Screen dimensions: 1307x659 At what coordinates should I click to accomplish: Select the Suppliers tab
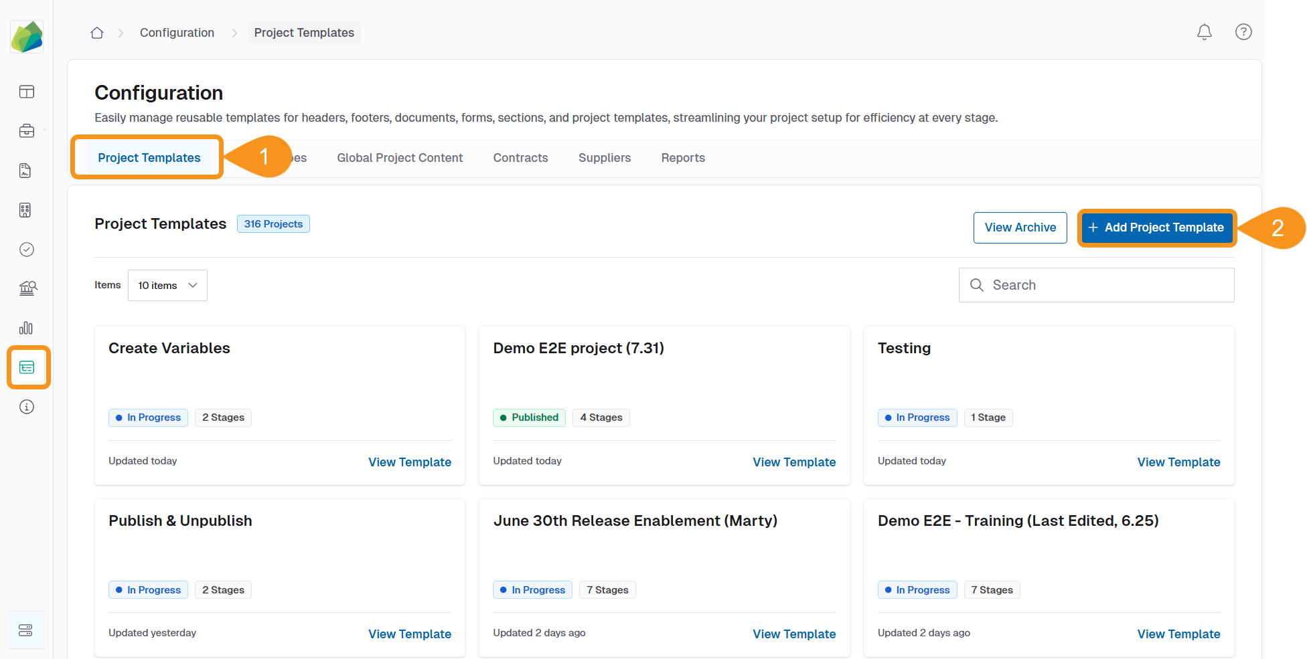click(604, 158)
